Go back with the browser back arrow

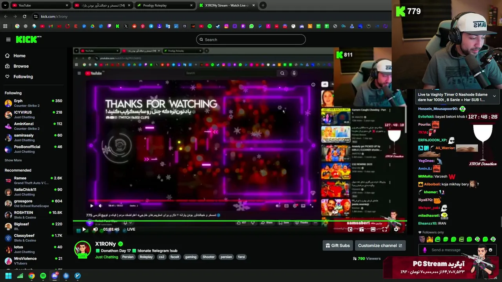(5, 16)
